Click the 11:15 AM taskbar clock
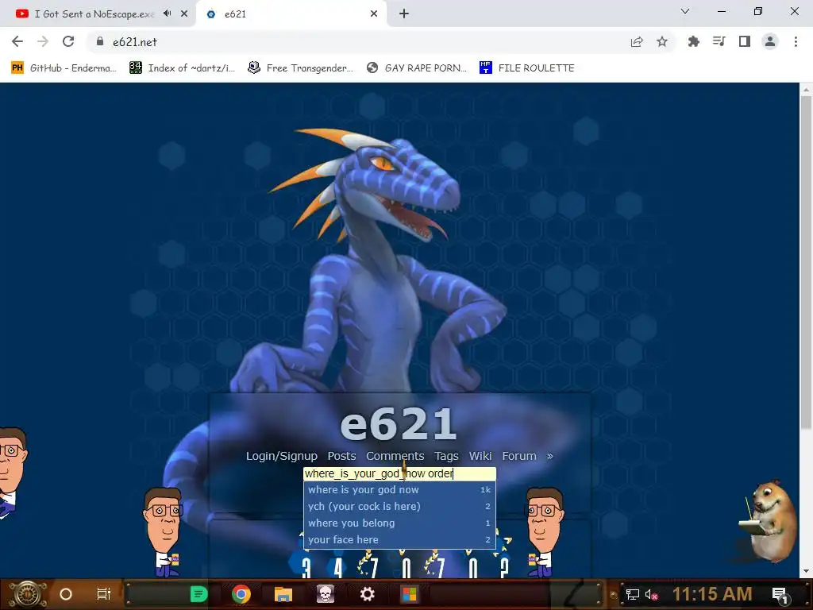This screenshot has height=610, width=813. point(712,594)
